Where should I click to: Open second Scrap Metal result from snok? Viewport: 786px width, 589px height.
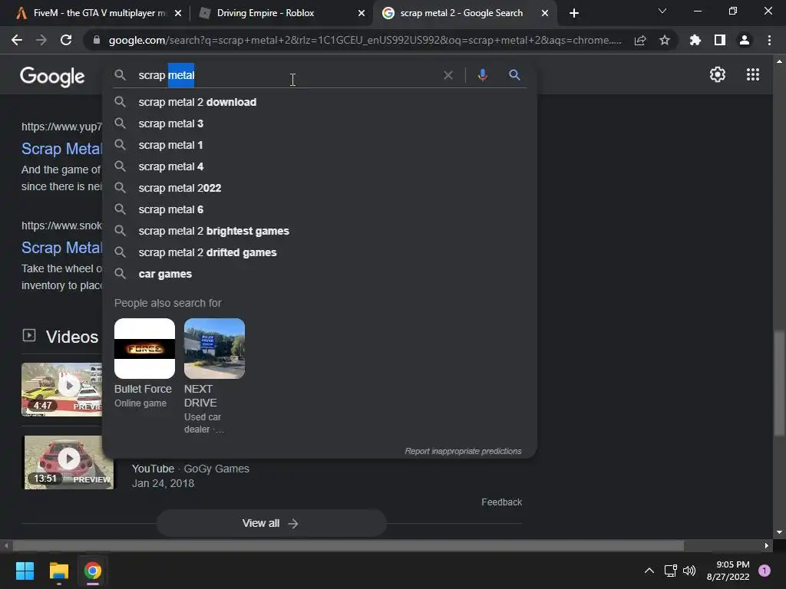tap(61, 248)
